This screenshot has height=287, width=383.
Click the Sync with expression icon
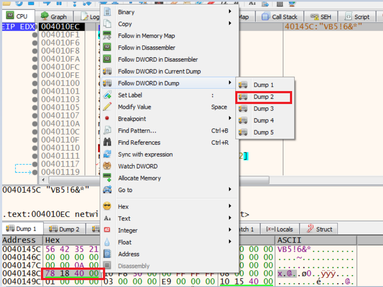(x=107, y=155)
